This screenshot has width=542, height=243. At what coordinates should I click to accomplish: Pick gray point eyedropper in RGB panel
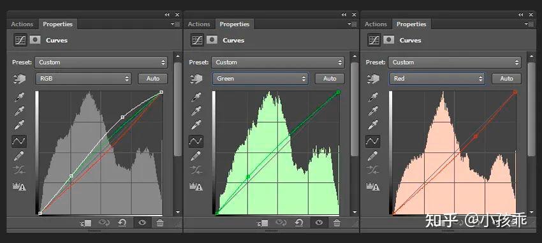pyautogui.click(x=19, y=111)
